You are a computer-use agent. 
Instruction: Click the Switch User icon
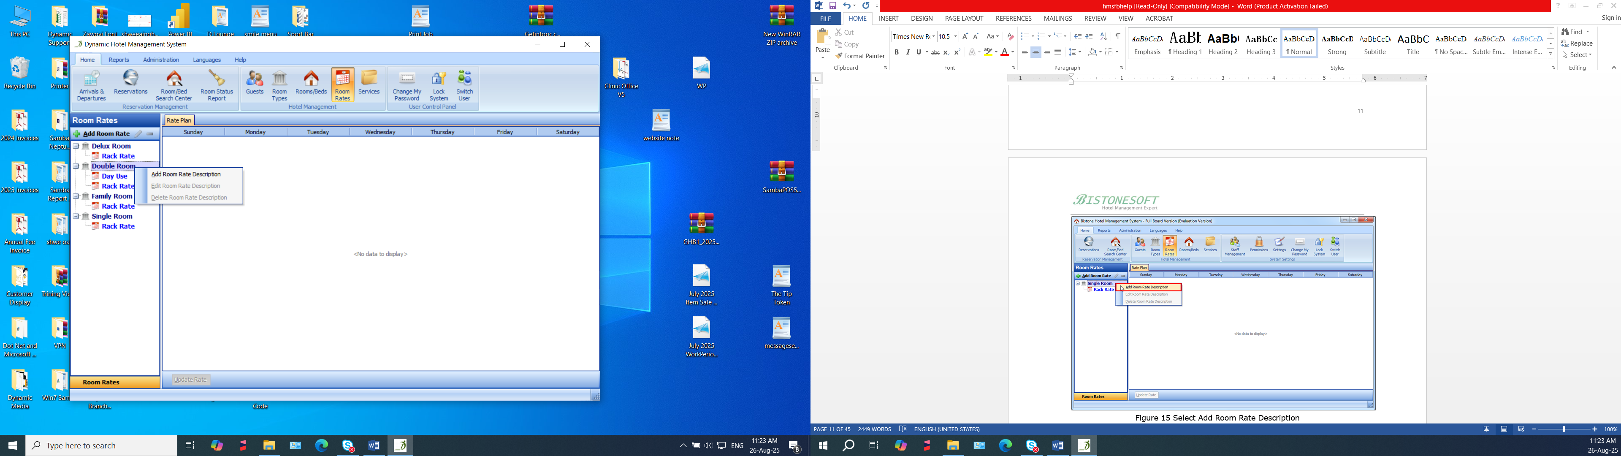pos(464,85)
